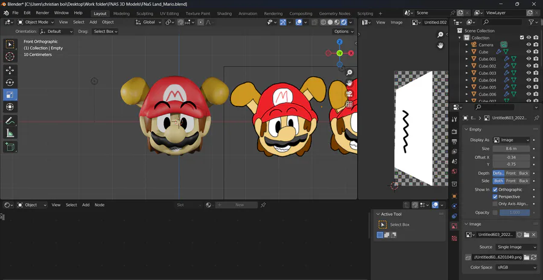Open the Orientation Default dropdown

click(57, 31)
